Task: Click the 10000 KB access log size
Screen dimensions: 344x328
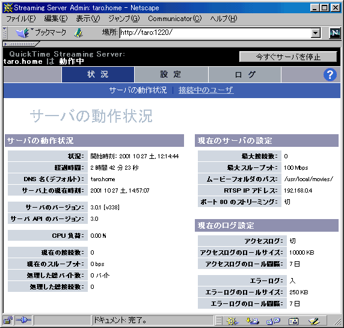Action: (302, 253)
